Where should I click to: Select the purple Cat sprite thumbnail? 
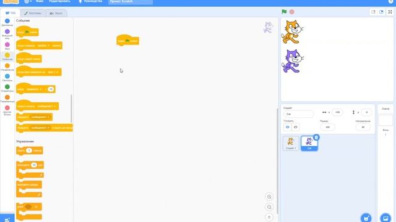coord(309,143)
